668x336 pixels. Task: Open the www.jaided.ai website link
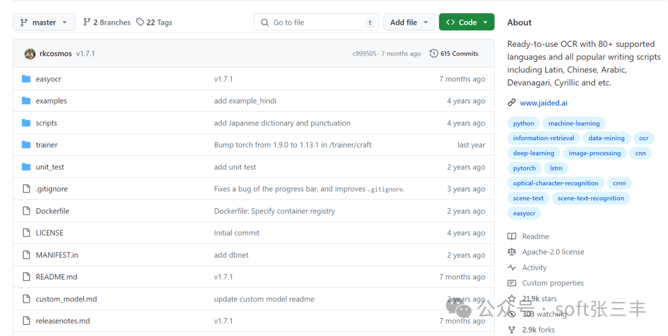point(543,103)
